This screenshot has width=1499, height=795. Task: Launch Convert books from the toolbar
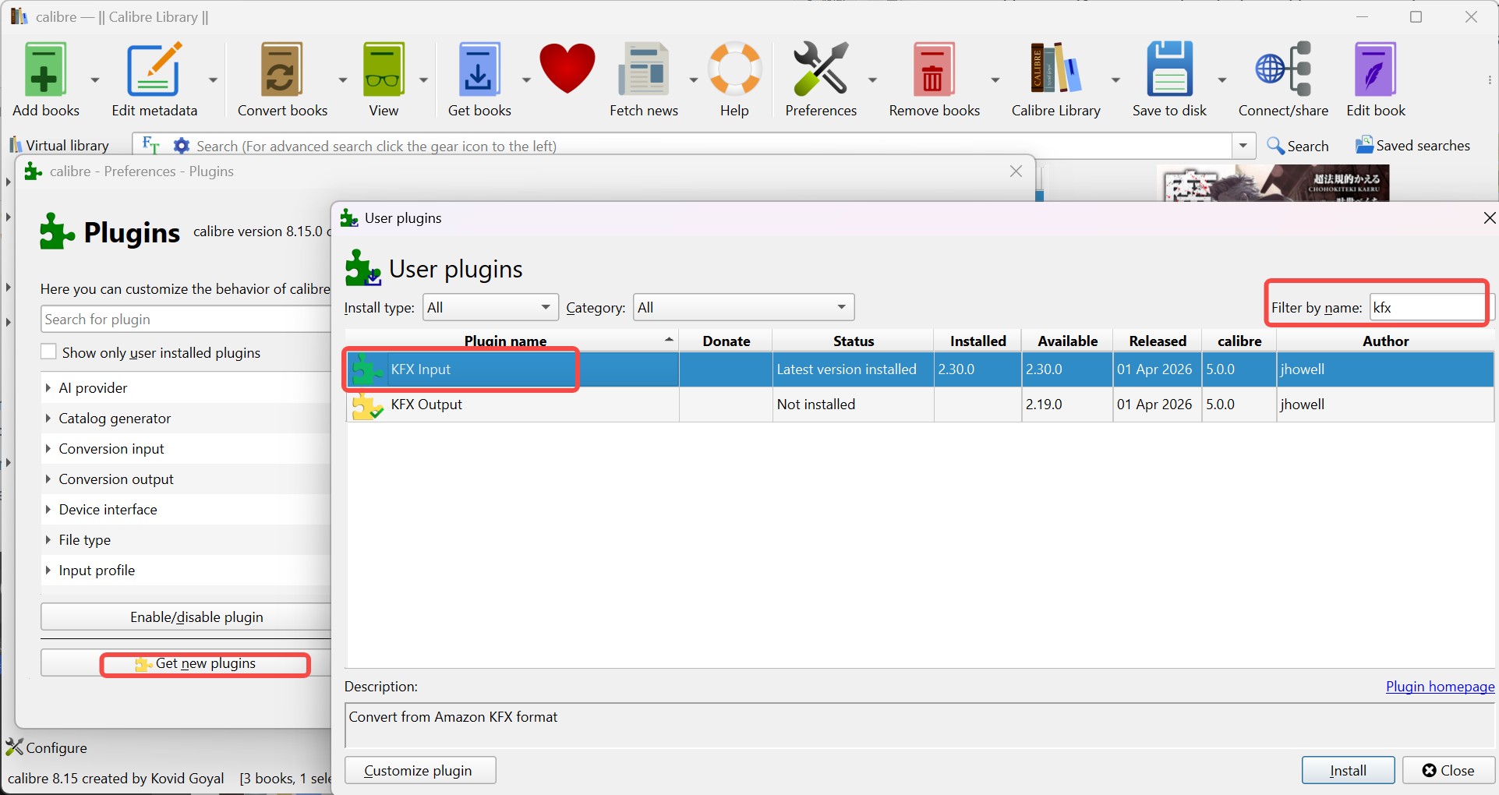(282, 70)
